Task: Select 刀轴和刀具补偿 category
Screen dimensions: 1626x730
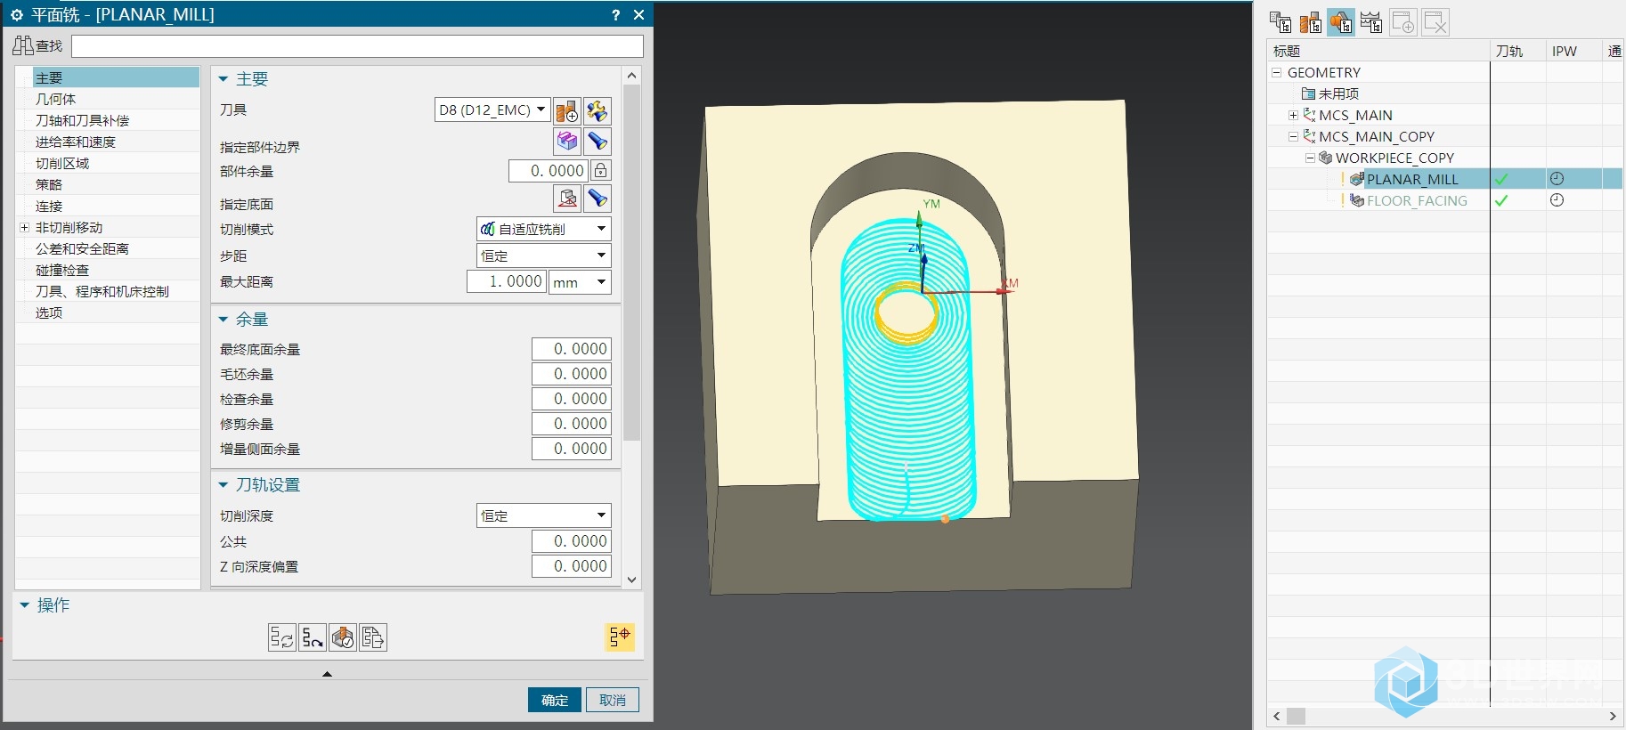Action: click(82, 120)
